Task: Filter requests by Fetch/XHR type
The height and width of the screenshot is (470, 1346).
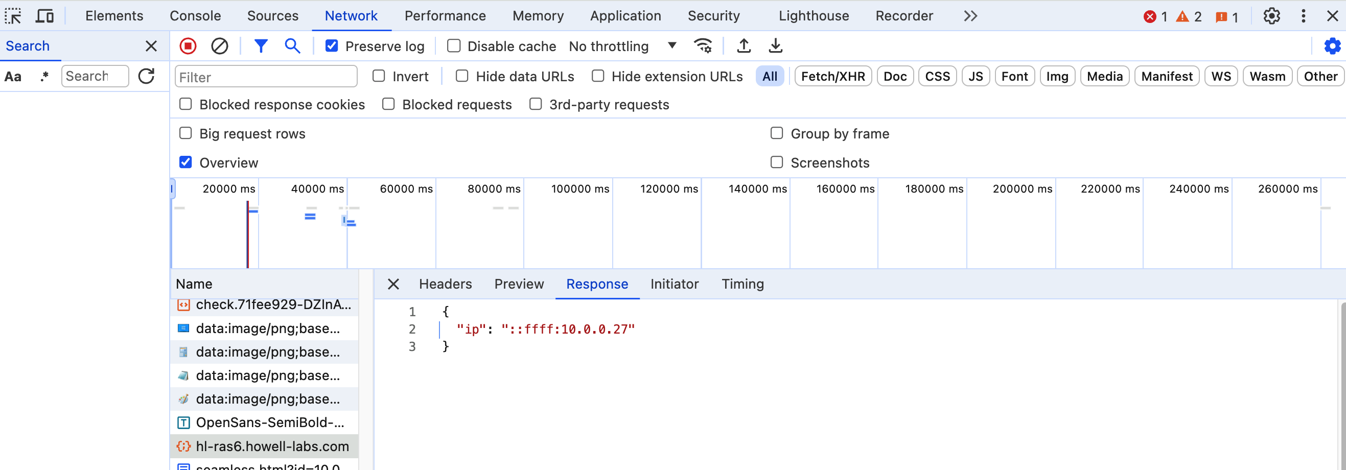Action: (833, 77)
